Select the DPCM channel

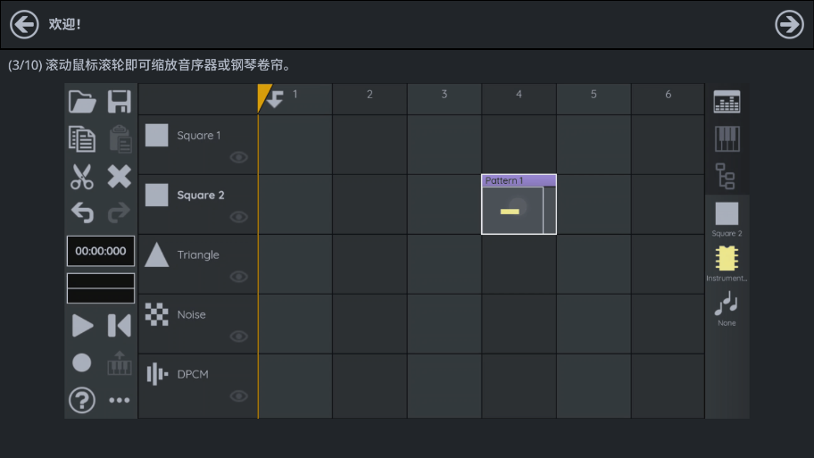(198, 386)
